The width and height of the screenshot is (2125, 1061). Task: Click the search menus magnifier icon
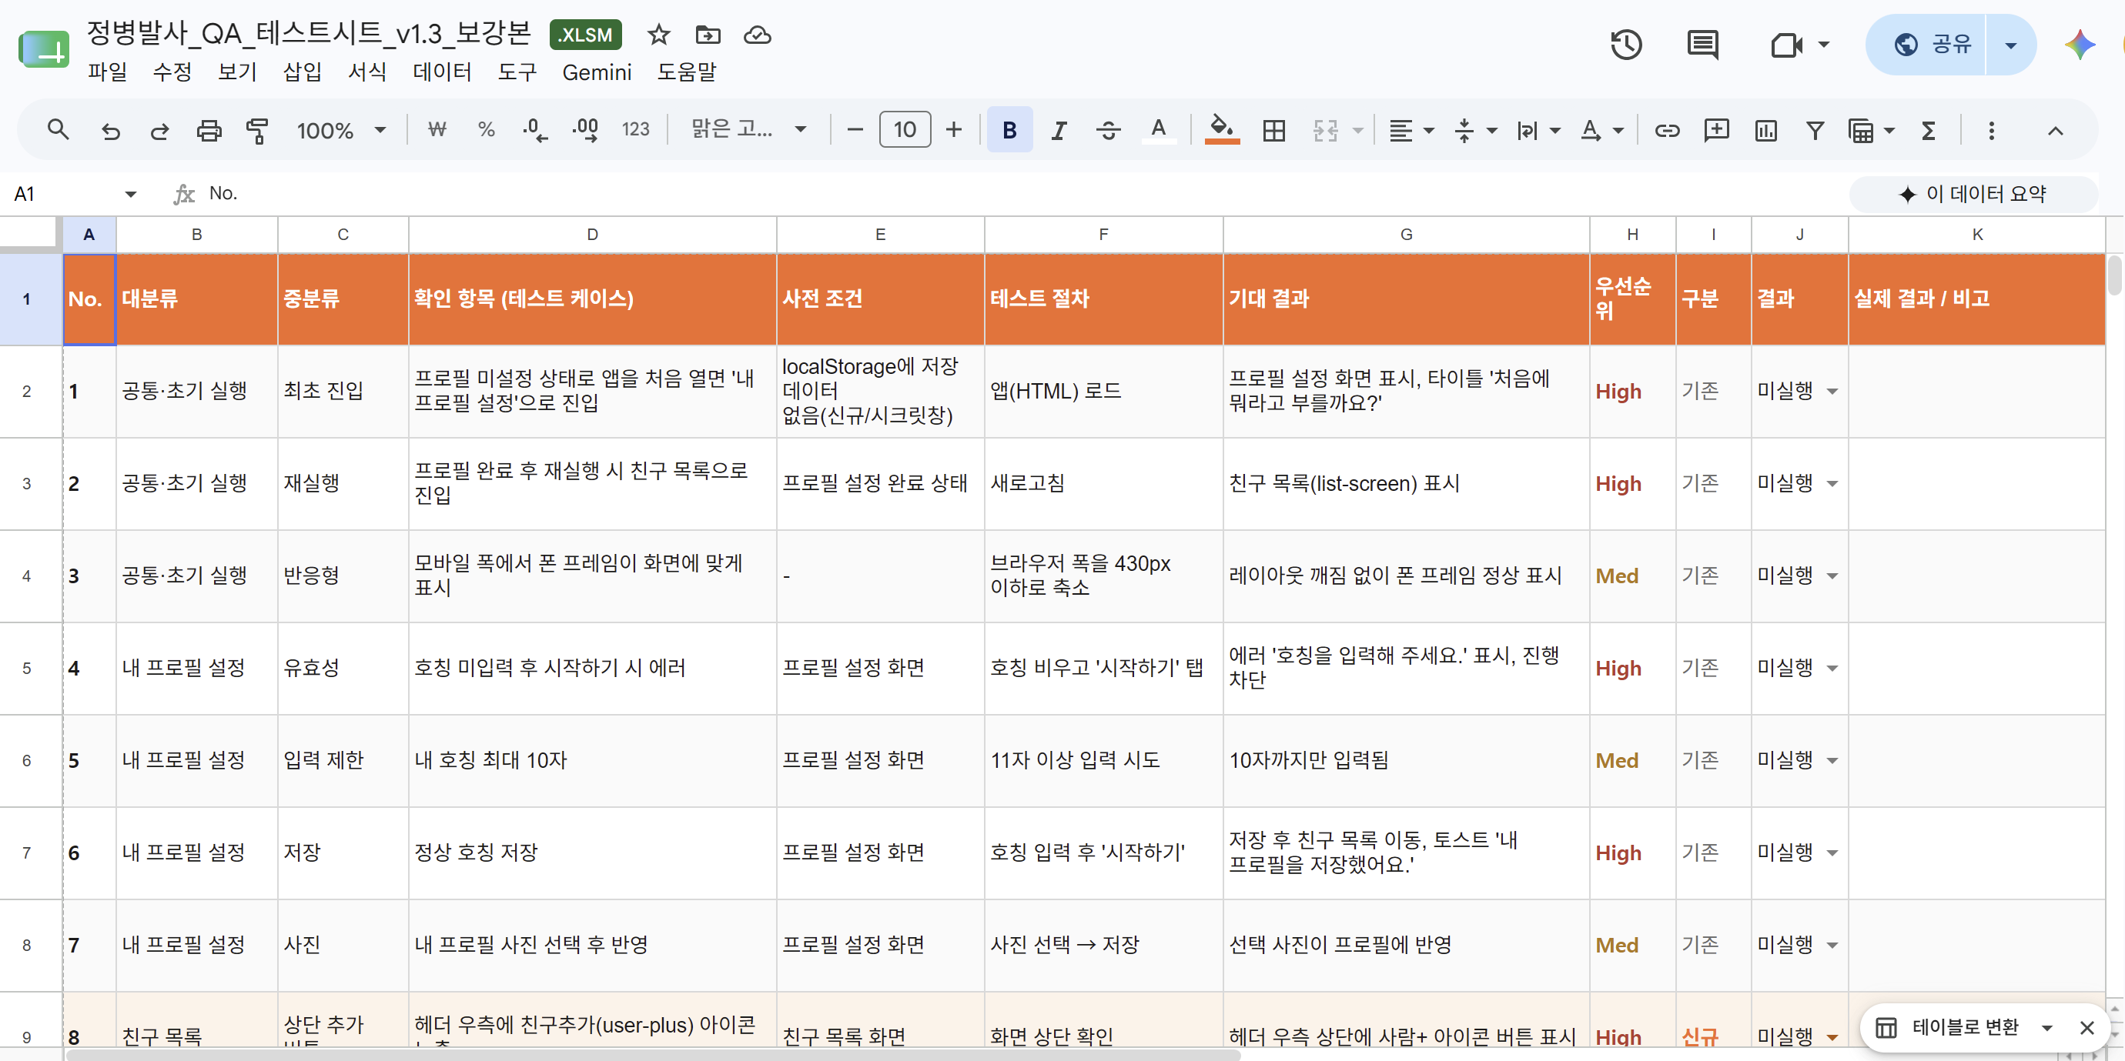(x=58, y=129)
